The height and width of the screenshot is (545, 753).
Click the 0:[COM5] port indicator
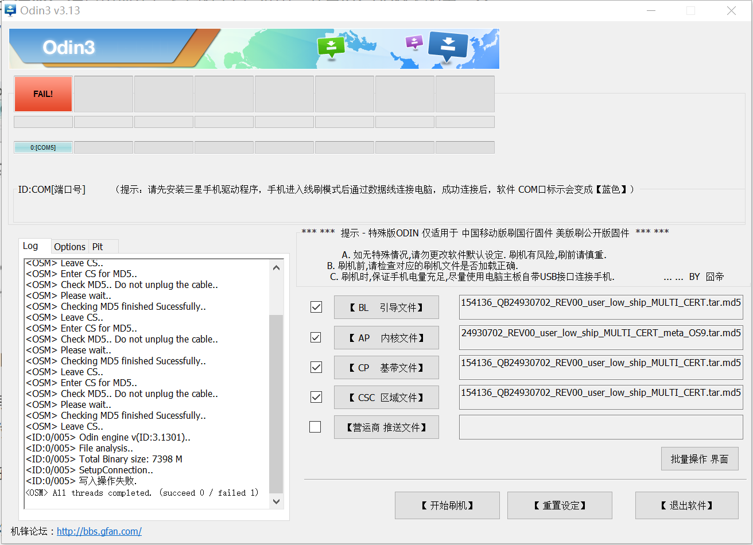coord(43,147)
